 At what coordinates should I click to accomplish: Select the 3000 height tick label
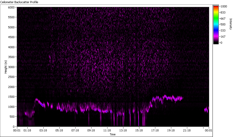[x=11, y=67]
